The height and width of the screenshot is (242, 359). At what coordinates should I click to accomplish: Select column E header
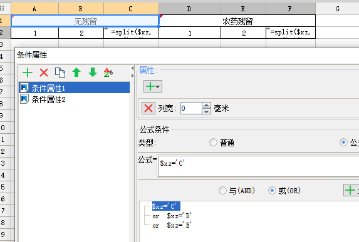point(243,9)
